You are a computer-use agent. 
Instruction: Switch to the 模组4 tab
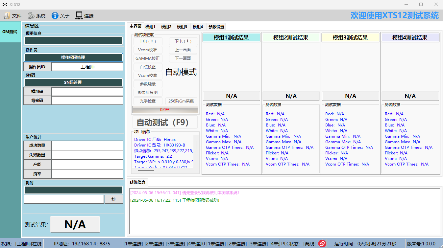click(x=198, y=27)
